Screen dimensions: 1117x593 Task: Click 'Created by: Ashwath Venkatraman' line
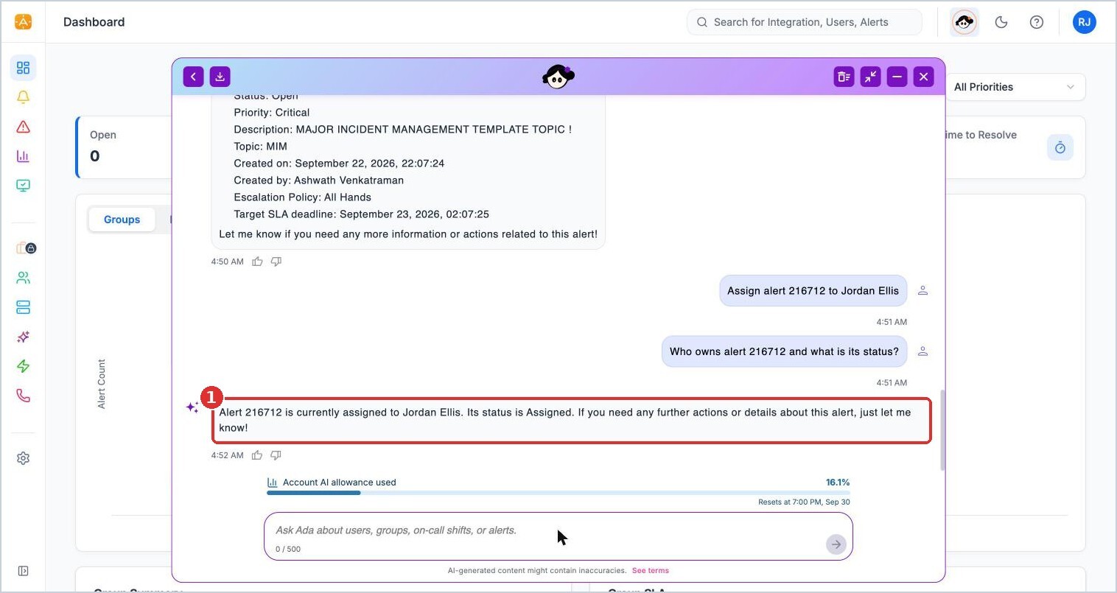point(319,180)
